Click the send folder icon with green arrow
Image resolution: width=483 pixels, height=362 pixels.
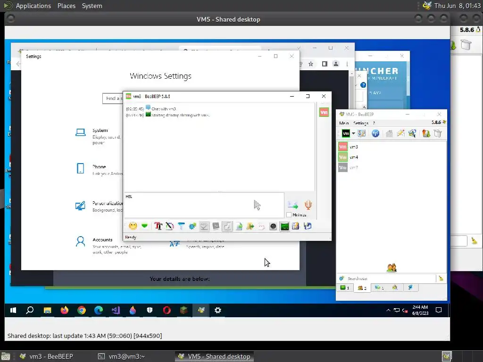pyautogui.click(x=250, y=226)
